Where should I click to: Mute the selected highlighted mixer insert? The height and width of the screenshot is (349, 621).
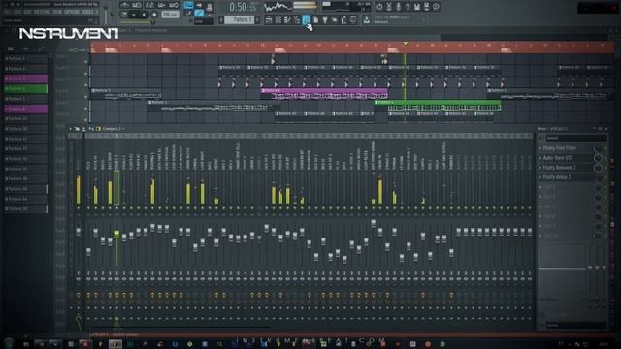(x=116, y=207)
